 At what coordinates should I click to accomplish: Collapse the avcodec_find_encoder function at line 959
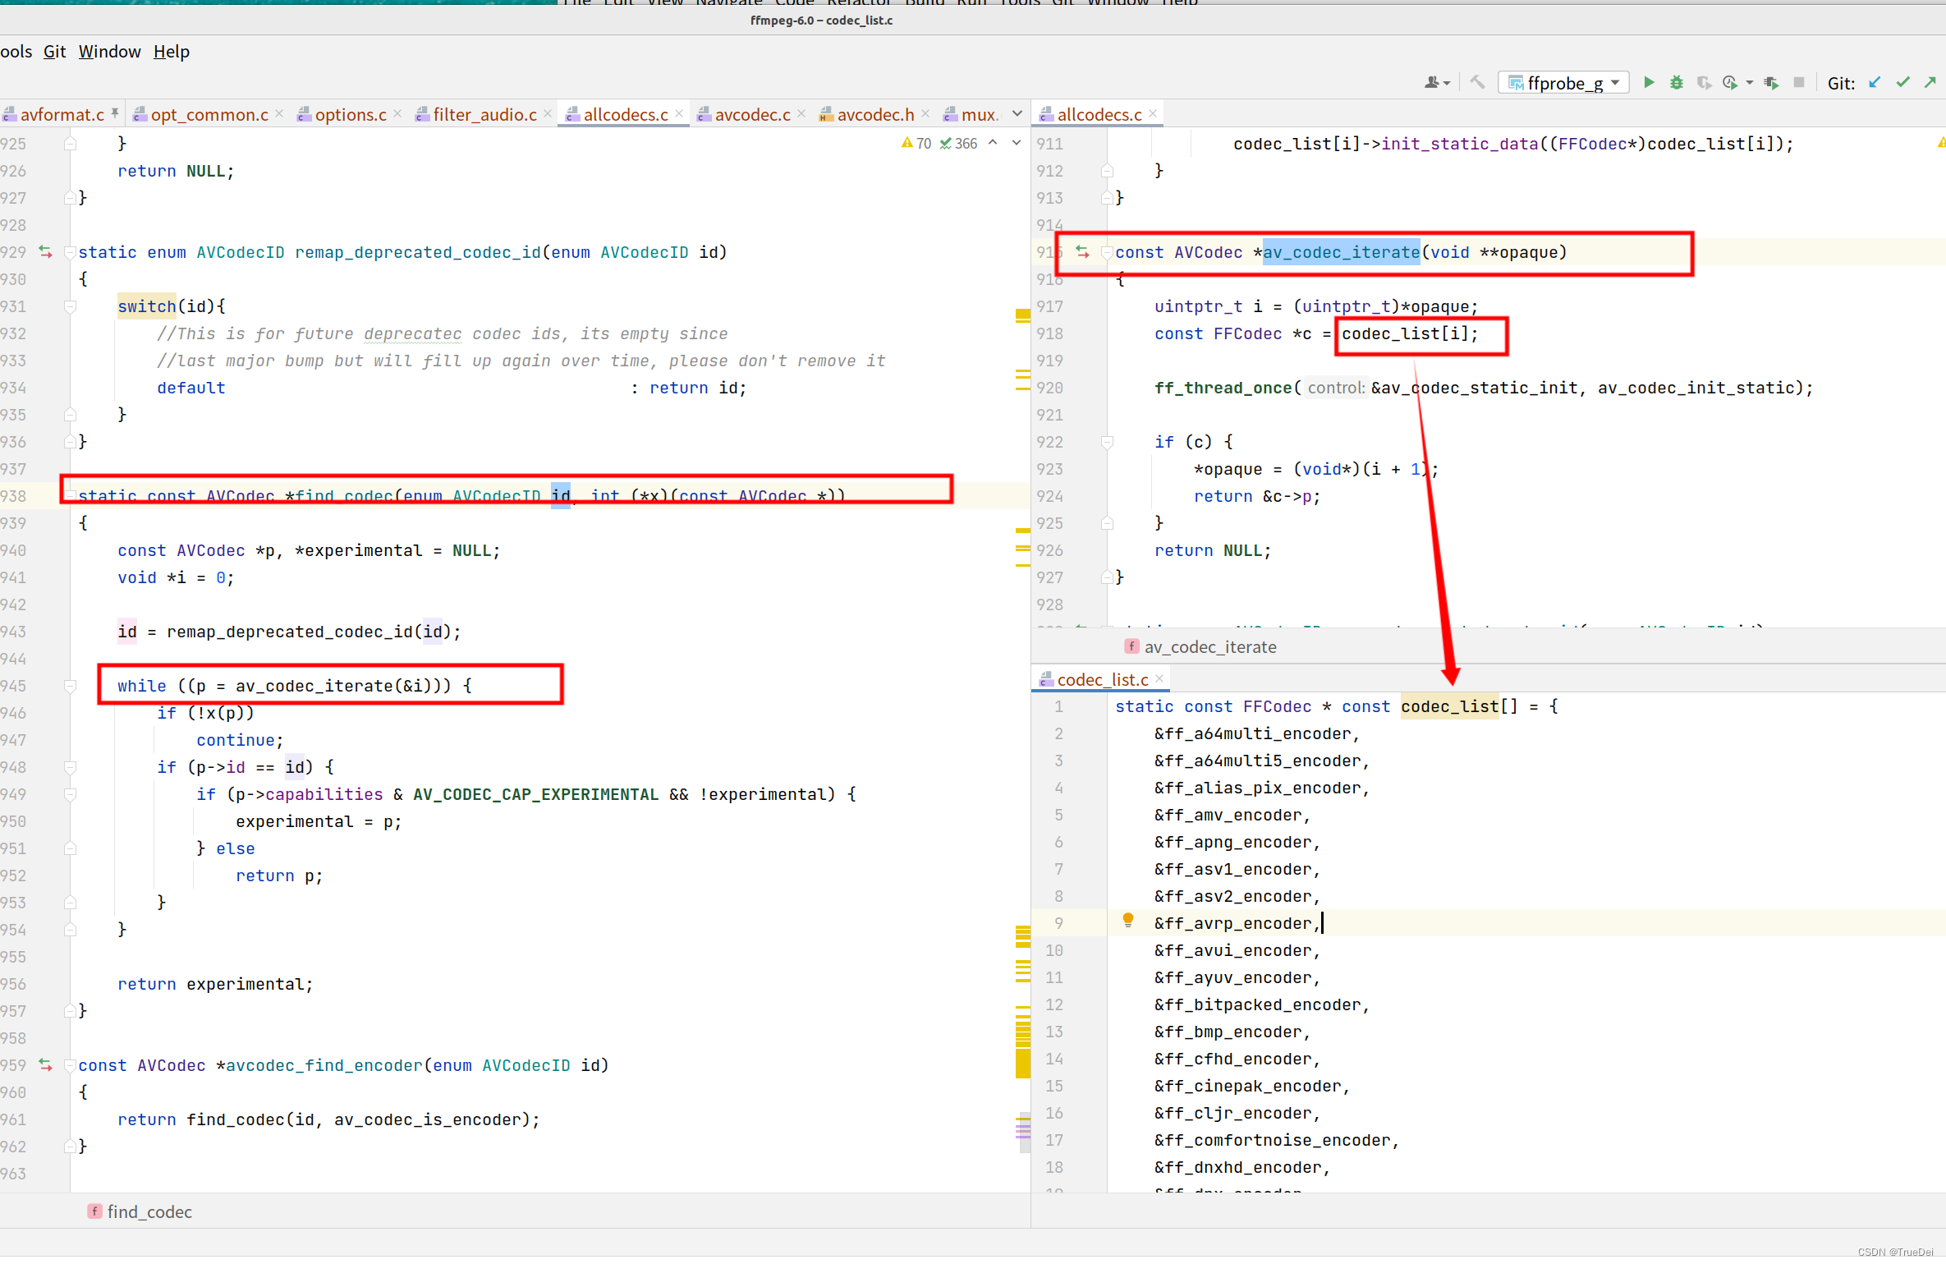pos(71,1065)
